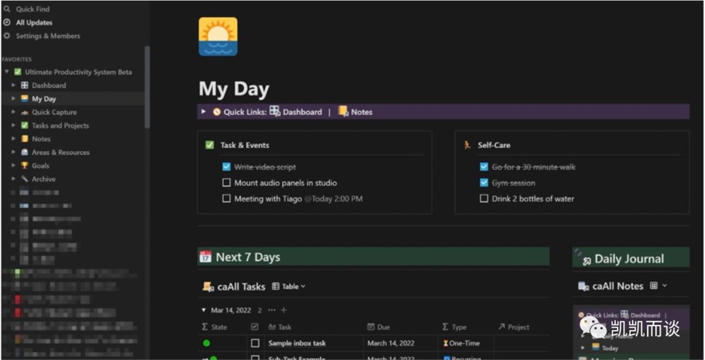The height and width of the screenshot is (360, 705).
Task: Open Quick Find search icon
Action: [6, 9]
